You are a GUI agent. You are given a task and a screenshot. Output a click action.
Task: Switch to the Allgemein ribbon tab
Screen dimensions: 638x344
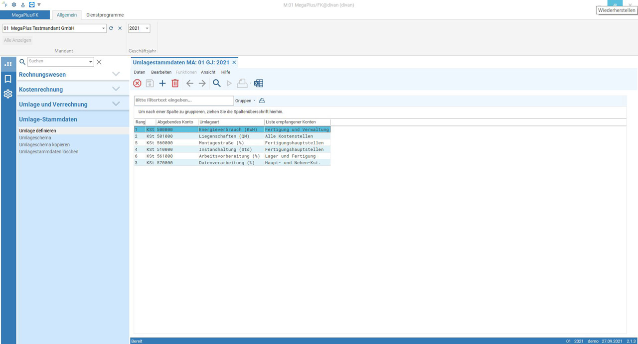pos(67,15)
